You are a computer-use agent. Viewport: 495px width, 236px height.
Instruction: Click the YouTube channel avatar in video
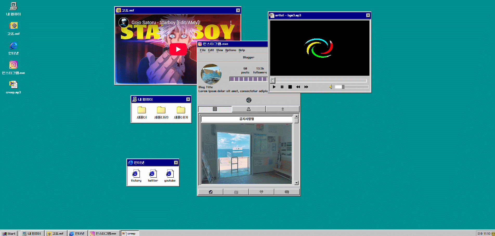124,22
